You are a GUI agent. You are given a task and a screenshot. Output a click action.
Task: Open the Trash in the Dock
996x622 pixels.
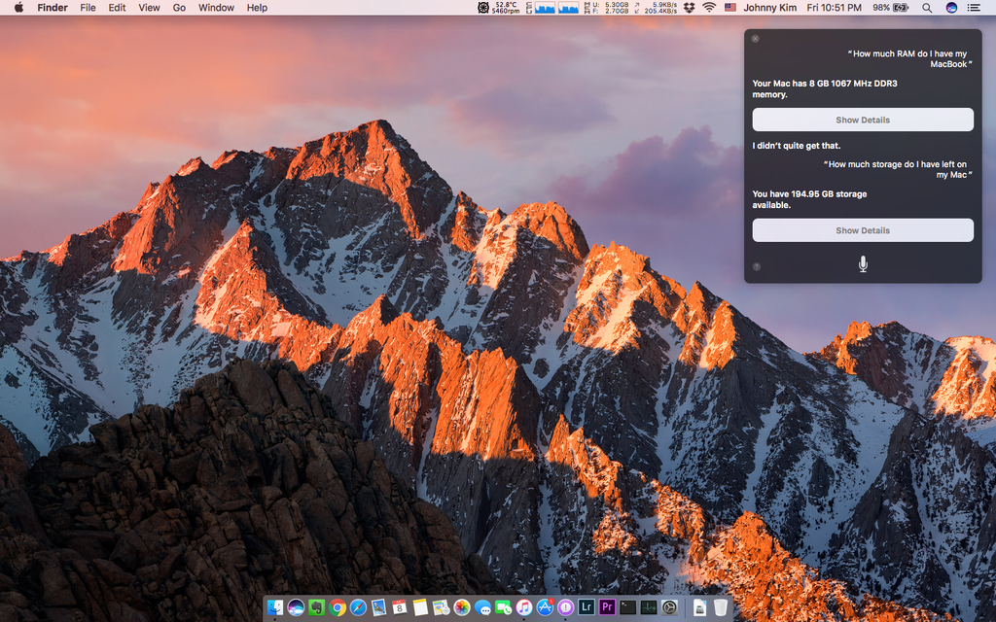click(x=721, y=607)
